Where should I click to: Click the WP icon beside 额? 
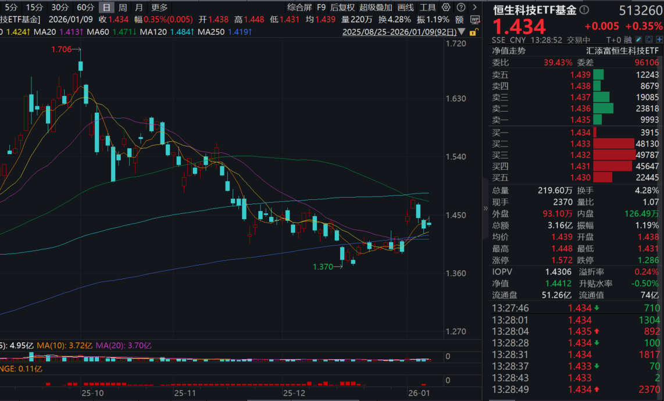coord(475,20)
